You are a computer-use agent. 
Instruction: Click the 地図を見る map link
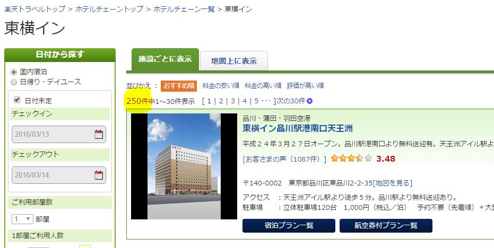(x=392, y=183)
